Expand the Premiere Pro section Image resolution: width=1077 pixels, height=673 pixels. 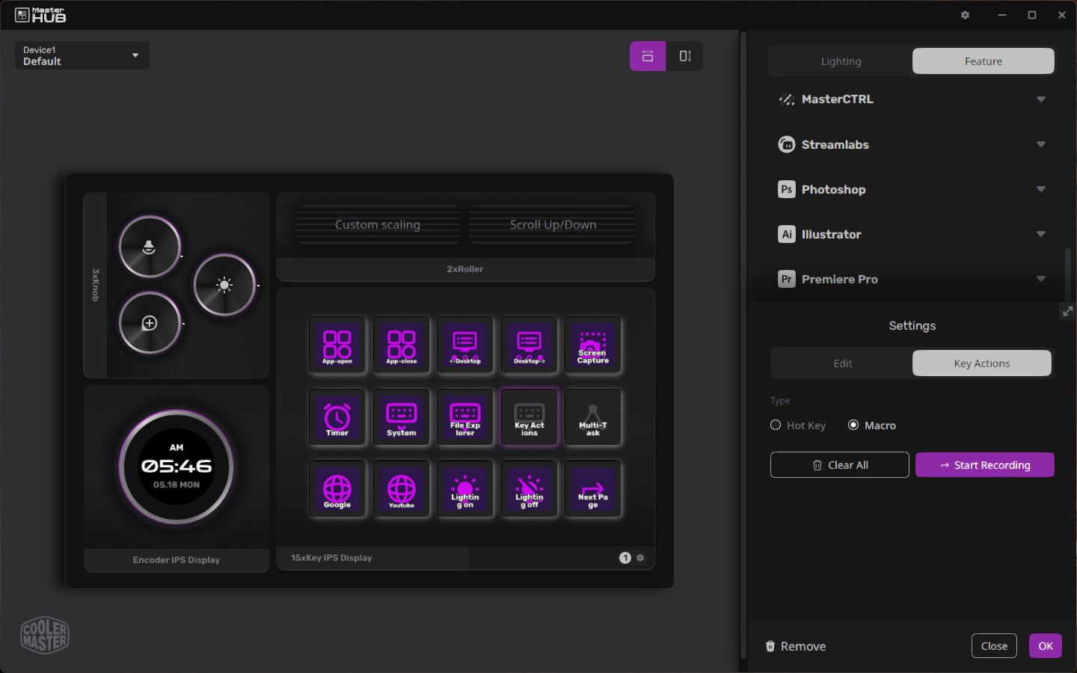click(907, 279)
